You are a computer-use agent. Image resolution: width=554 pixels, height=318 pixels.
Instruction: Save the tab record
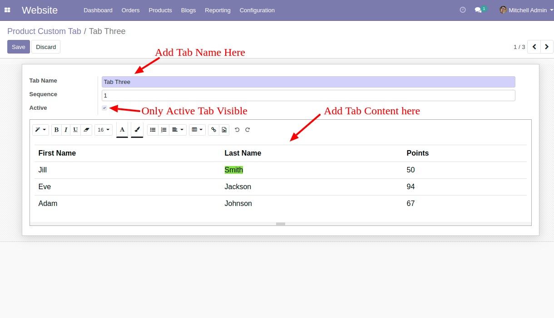pos(19,47)
